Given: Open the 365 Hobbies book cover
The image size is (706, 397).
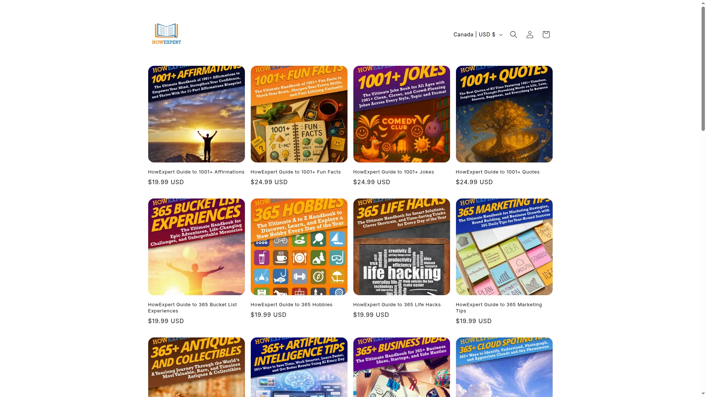Looking at the screenshot, I should click(x=299, y=247).
